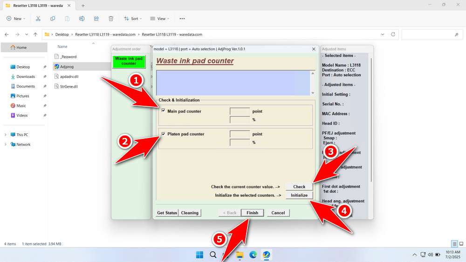Toggle the Main pad counter checkbox
The width and height of the screenshot is (466, 262).
(x=163, y=110)
